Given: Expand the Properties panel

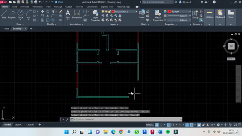Looking at the screenshot, I should 171,24.
